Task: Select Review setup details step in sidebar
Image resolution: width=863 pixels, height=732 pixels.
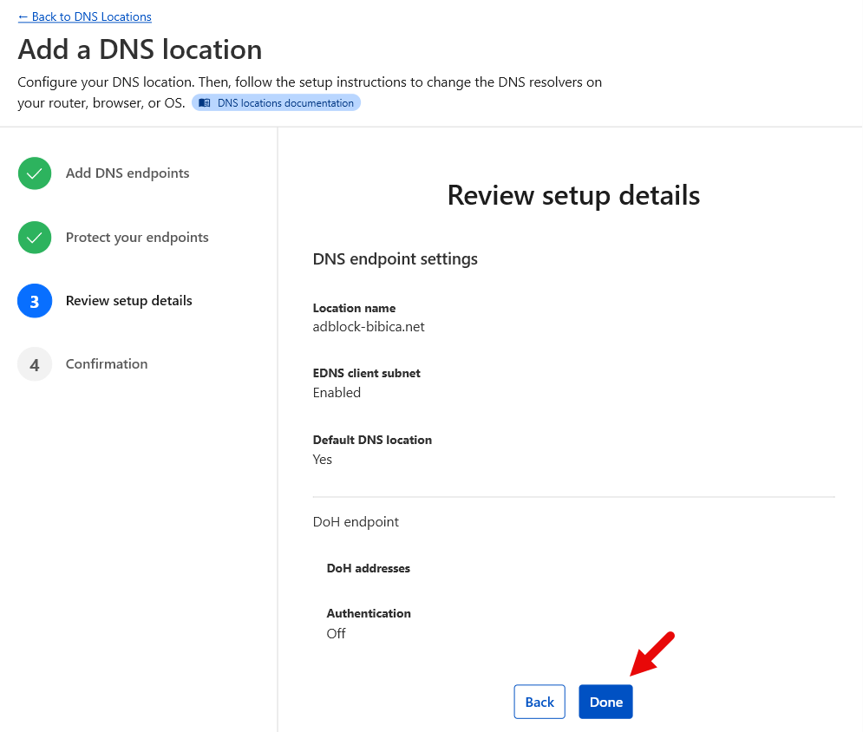Action: coord(129,301)
